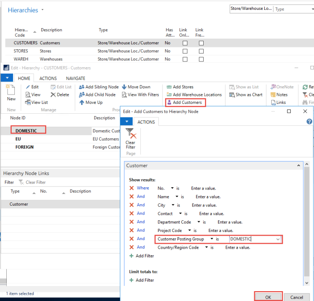Toggle Link Only checkbox for STORES row
This screenshot has width=314, height=301.
coord(185,51)
